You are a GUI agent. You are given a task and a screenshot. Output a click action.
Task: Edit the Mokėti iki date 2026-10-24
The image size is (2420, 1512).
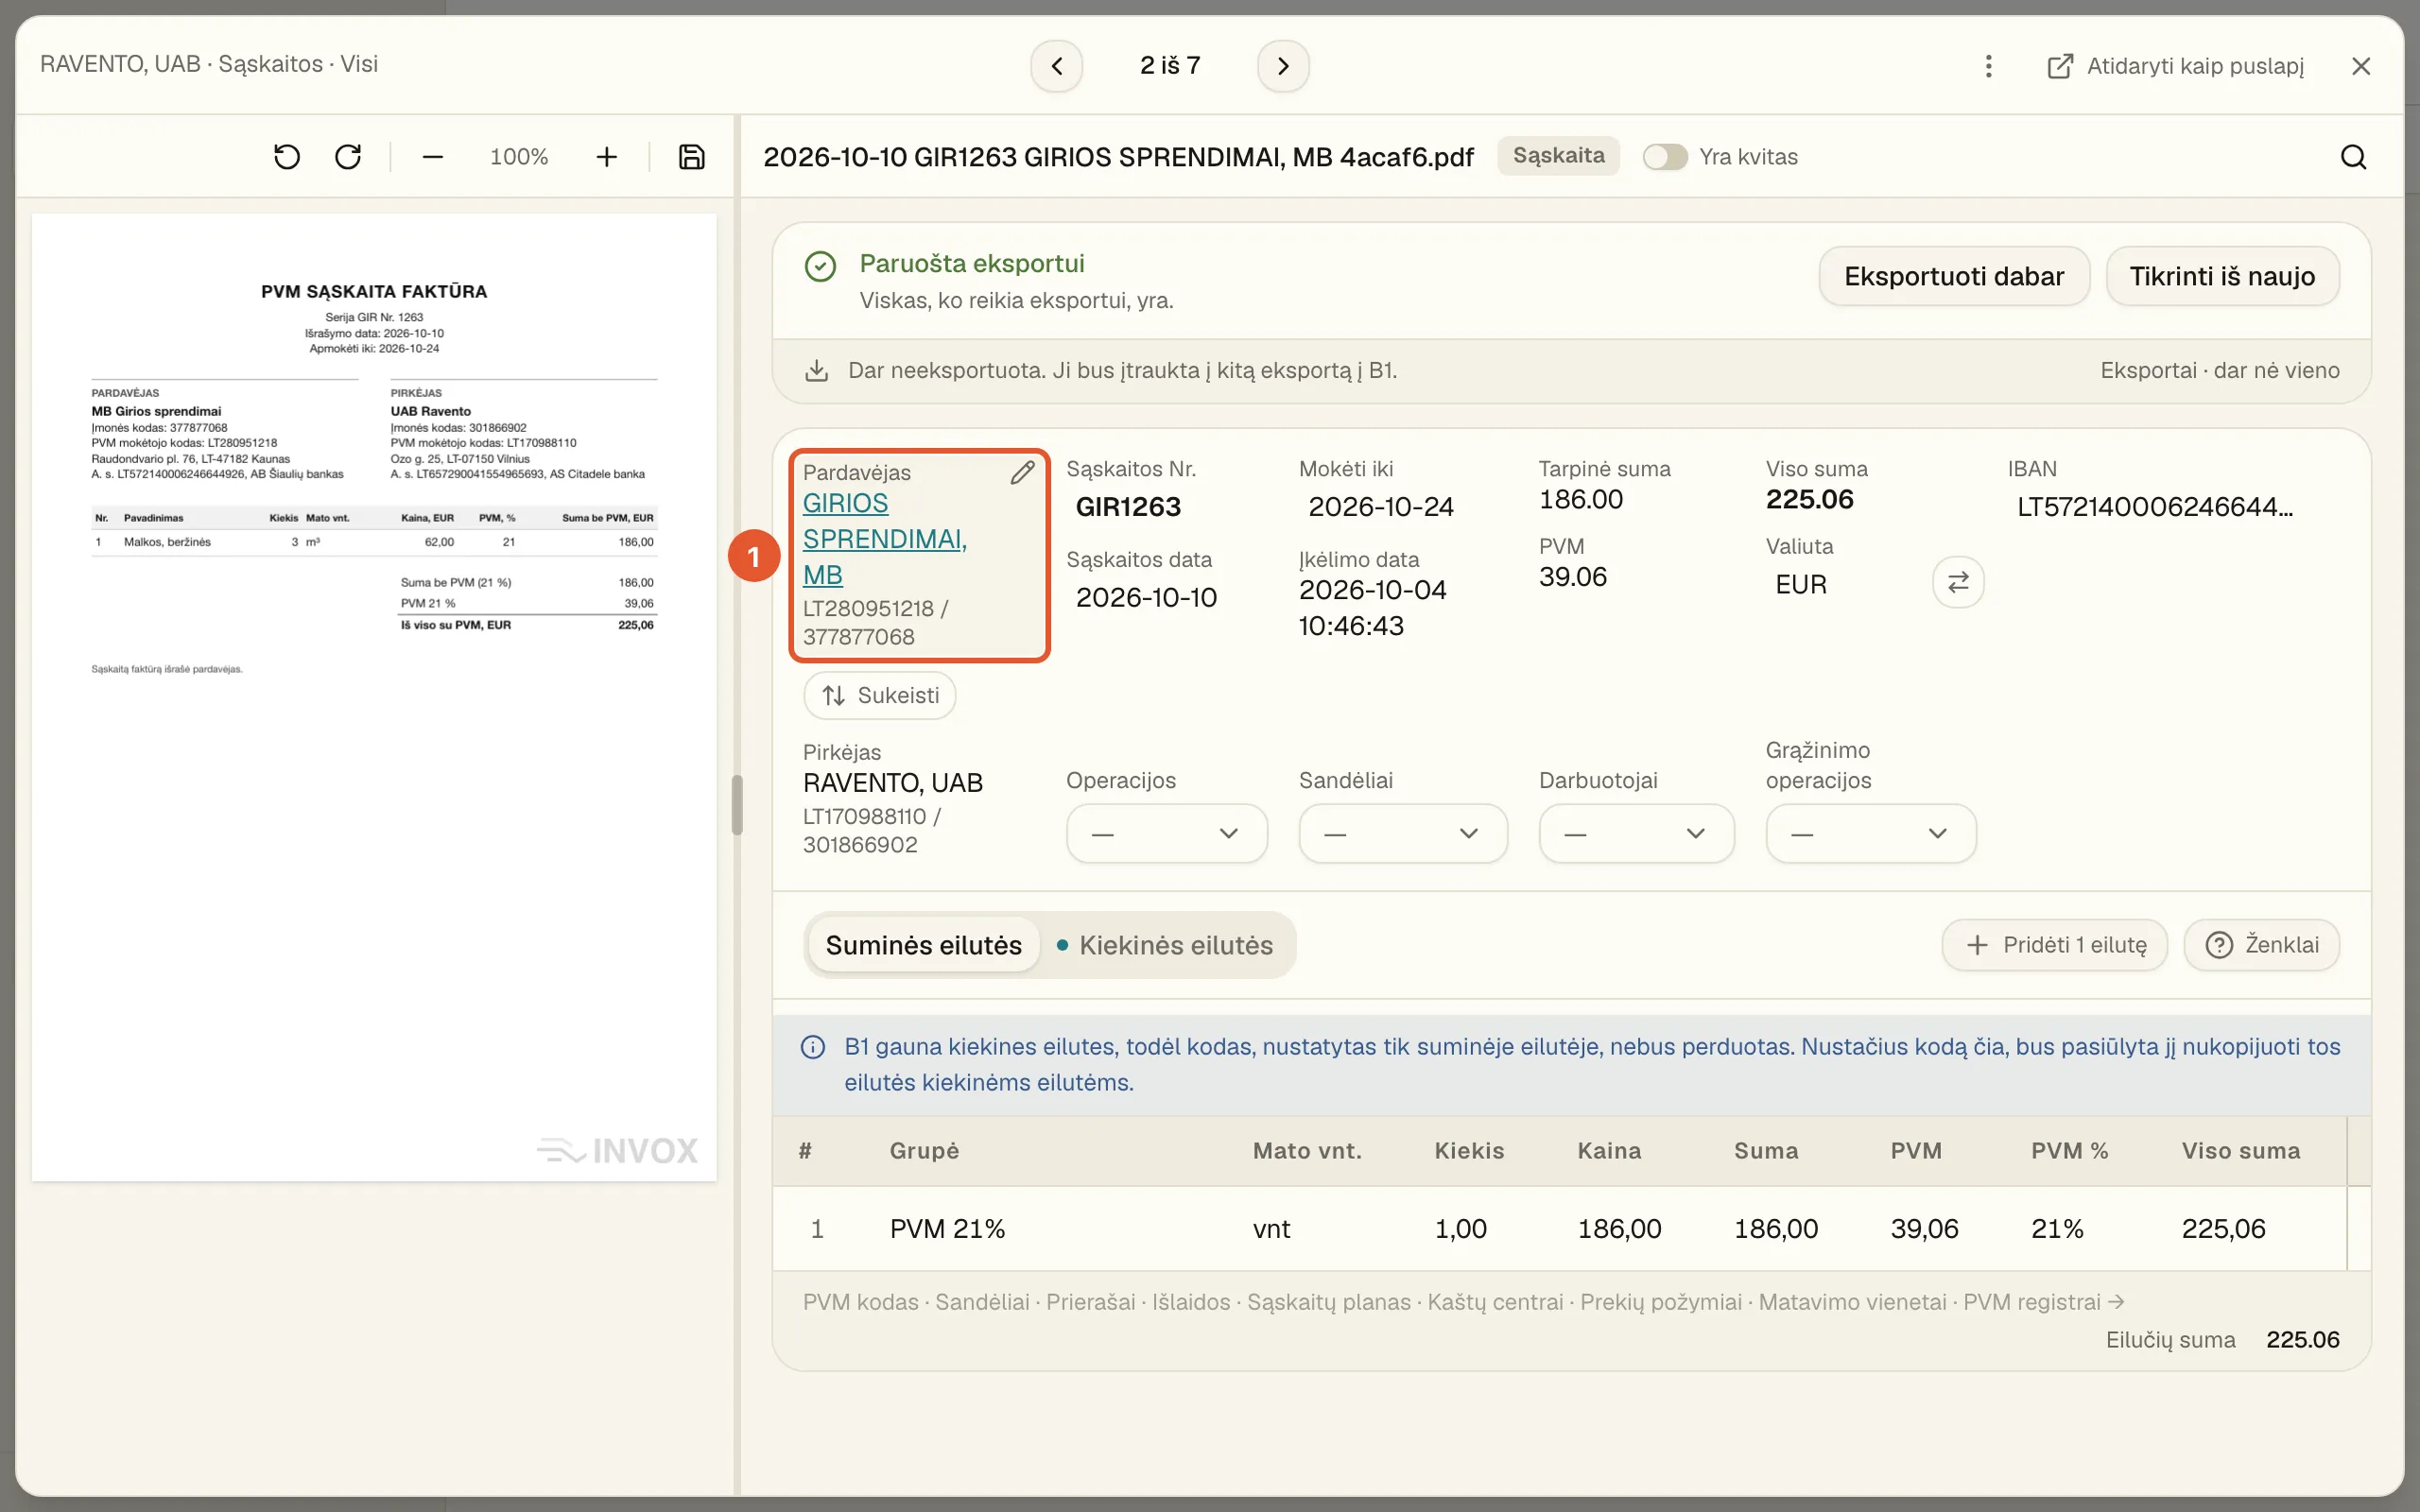pos(1380,507)
